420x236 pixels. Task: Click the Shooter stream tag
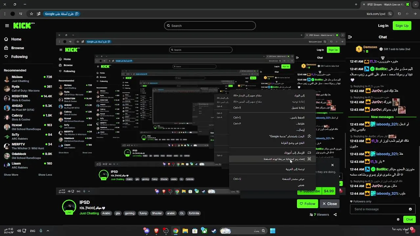[157, 213]
